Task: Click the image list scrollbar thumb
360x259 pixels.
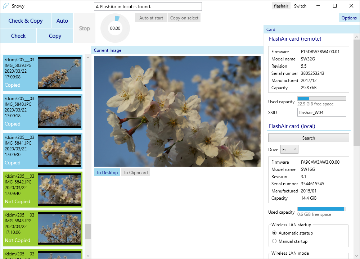Action: click(88, 231)
